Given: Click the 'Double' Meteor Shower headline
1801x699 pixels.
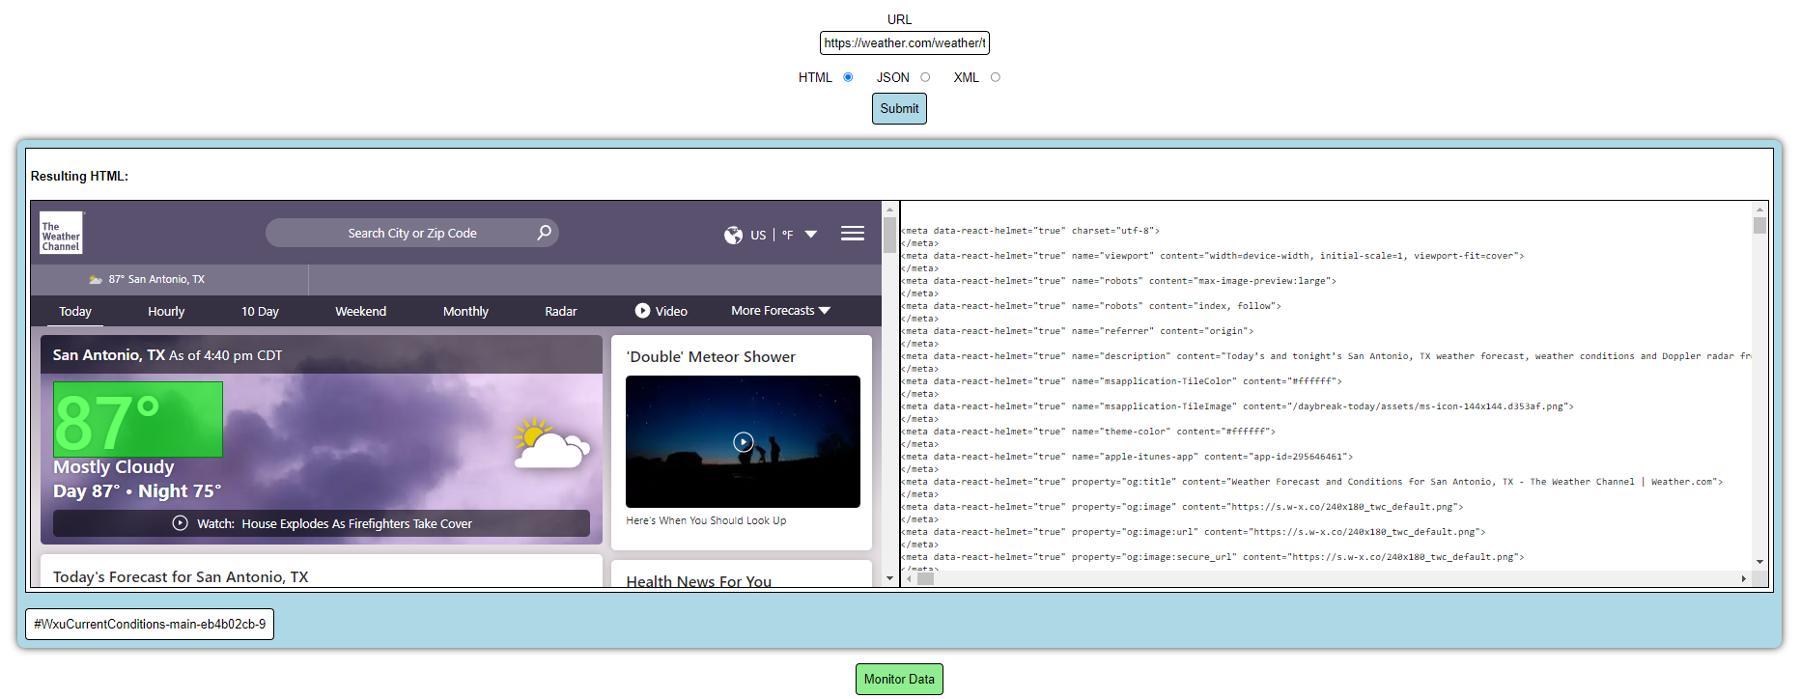Looking at the screenshot, I should coord(711,356).
